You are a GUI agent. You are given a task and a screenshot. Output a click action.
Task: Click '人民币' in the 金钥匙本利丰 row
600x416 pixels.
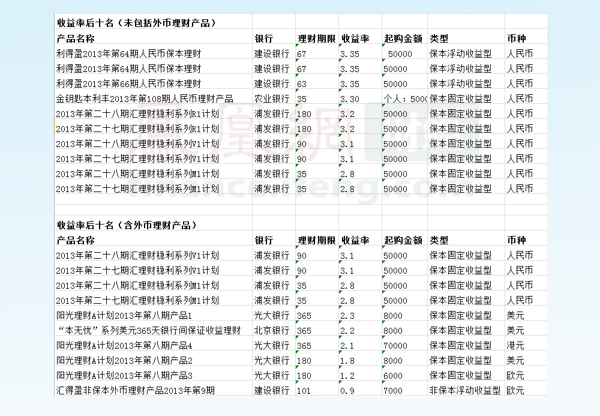point(520,98)
